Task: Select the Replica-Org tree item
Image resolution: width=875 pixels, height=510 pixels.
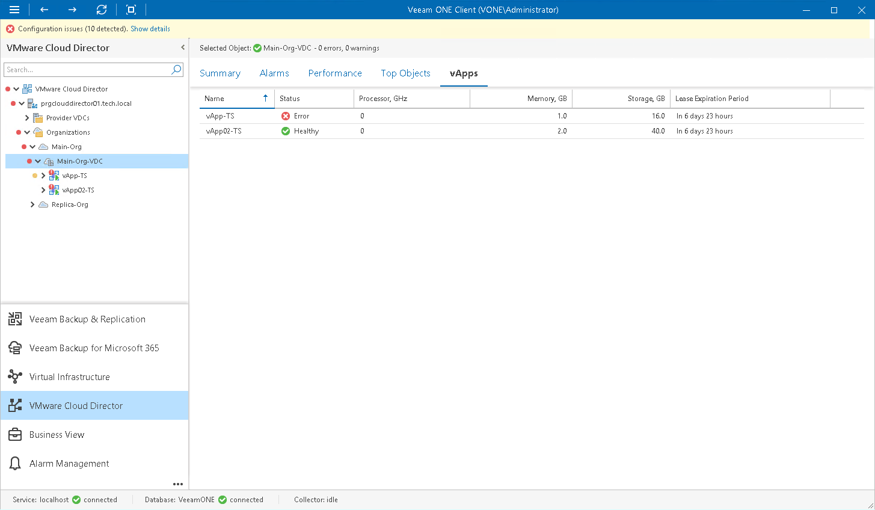Action: 70,204
